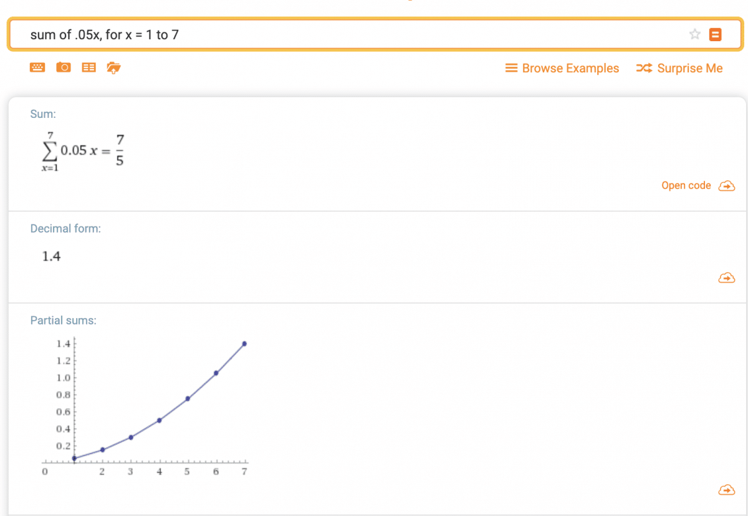This screenshot has width=748, height=516.
Task: Click the favorite star icon in query box
Action: (x=695, y=34)
